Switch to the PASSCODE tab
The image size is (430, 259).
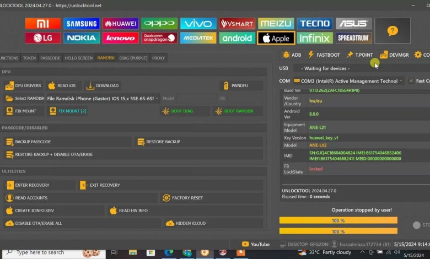click(x=50, y=58)
